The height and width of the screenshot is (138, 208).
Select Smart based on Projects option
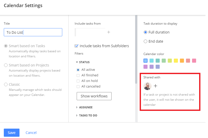click(x=6, y=65)
